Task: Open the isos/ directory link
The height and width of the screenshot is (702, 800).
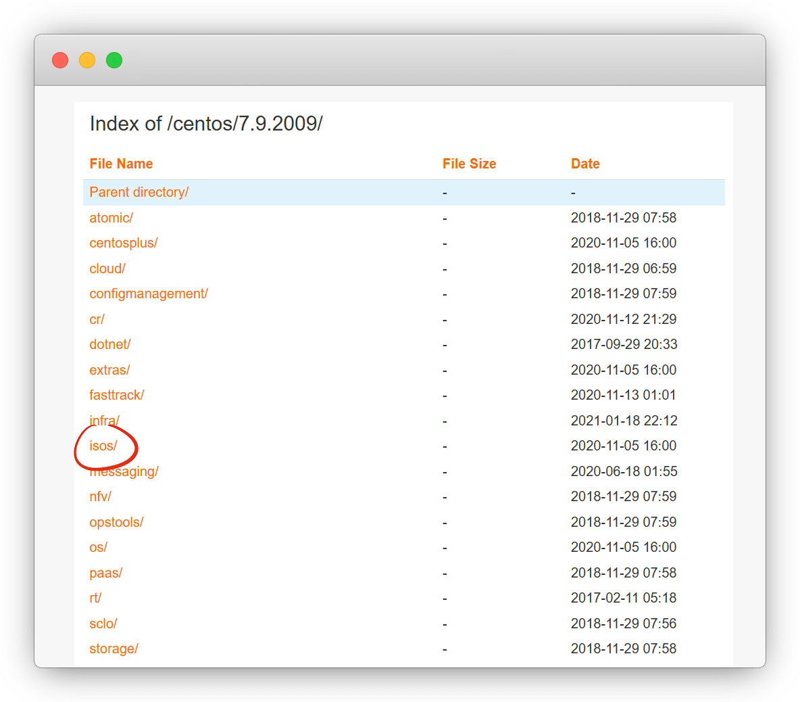Action: (x=103, y=446)
